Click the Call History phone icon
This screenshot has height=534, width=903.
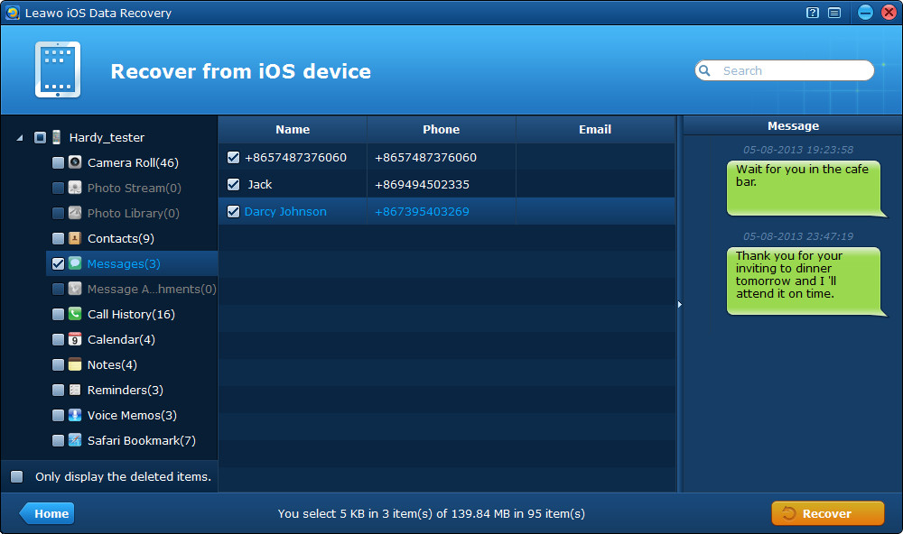coord(75,314)
